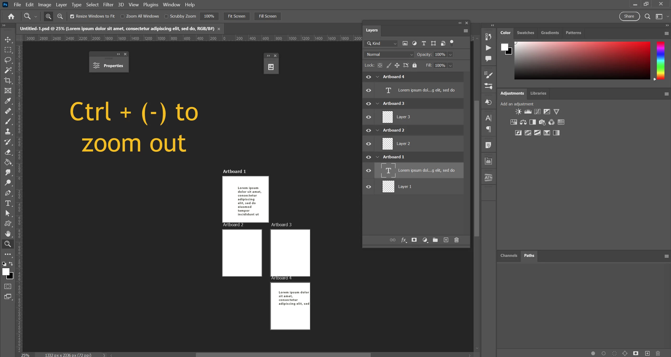Switch to the Swatches tab
Screen dimensions: 671x357
click(x=525, y=33)
